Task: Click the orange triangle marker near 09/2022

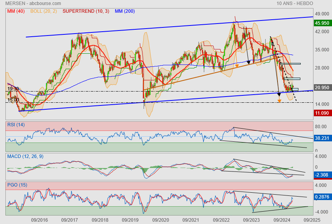Action: click(x=237, y=66)
